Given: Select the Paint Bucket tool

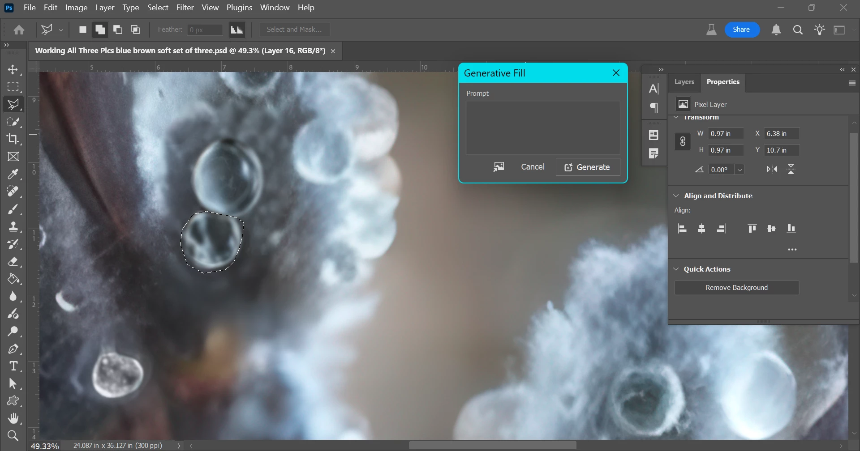Looking at the screenshot, I should tap(13, 279).
